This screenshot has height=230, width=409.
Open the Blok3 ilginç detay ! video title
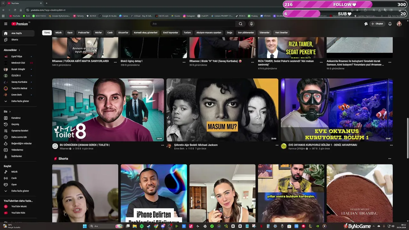pyautogui.click(x=132, y=61)
